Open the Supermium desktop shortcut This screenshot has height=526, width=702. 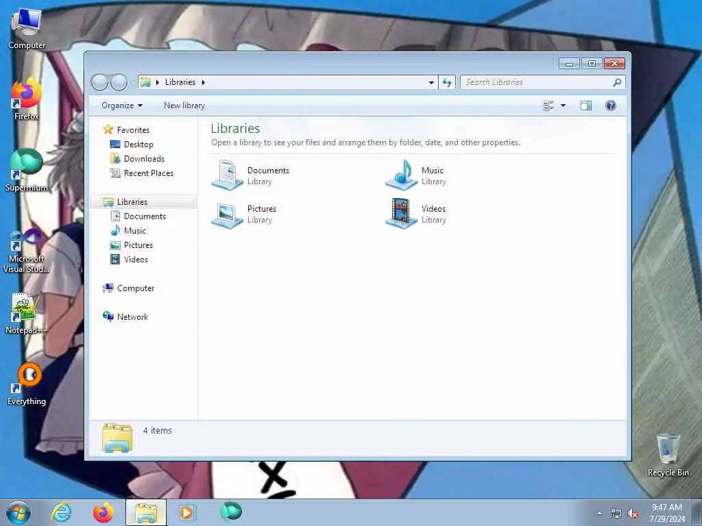point(27,171)
